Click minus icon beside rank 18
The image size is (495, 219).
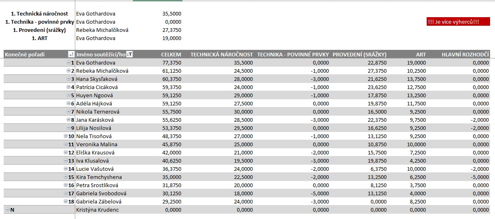click(65, 201)
